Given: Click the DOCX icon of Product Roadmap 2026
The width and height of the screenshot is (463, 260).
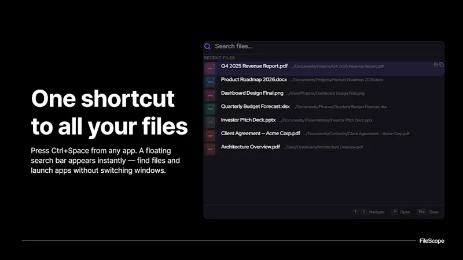Looking at the screenshot, I should [x=211, y=81].
